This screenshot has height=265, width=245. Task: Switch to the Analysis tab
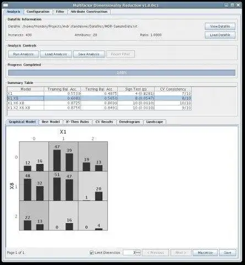pyautogui.click(x=13, y=12)
